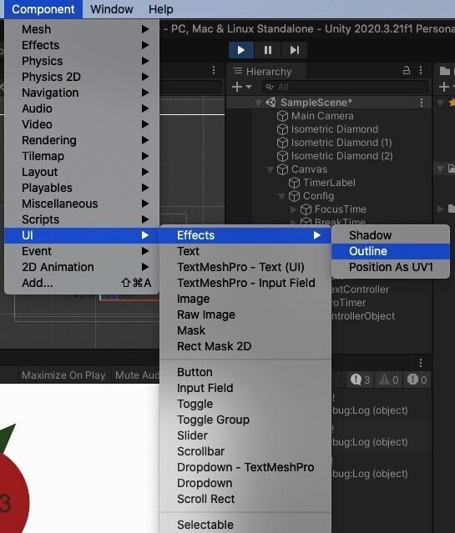
Task: Click the Hierarchy search field
Action: 346,87
